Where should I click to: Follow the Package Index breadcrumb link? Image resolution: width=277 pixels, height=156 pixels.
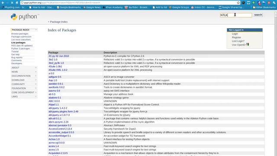coord(59,22)
